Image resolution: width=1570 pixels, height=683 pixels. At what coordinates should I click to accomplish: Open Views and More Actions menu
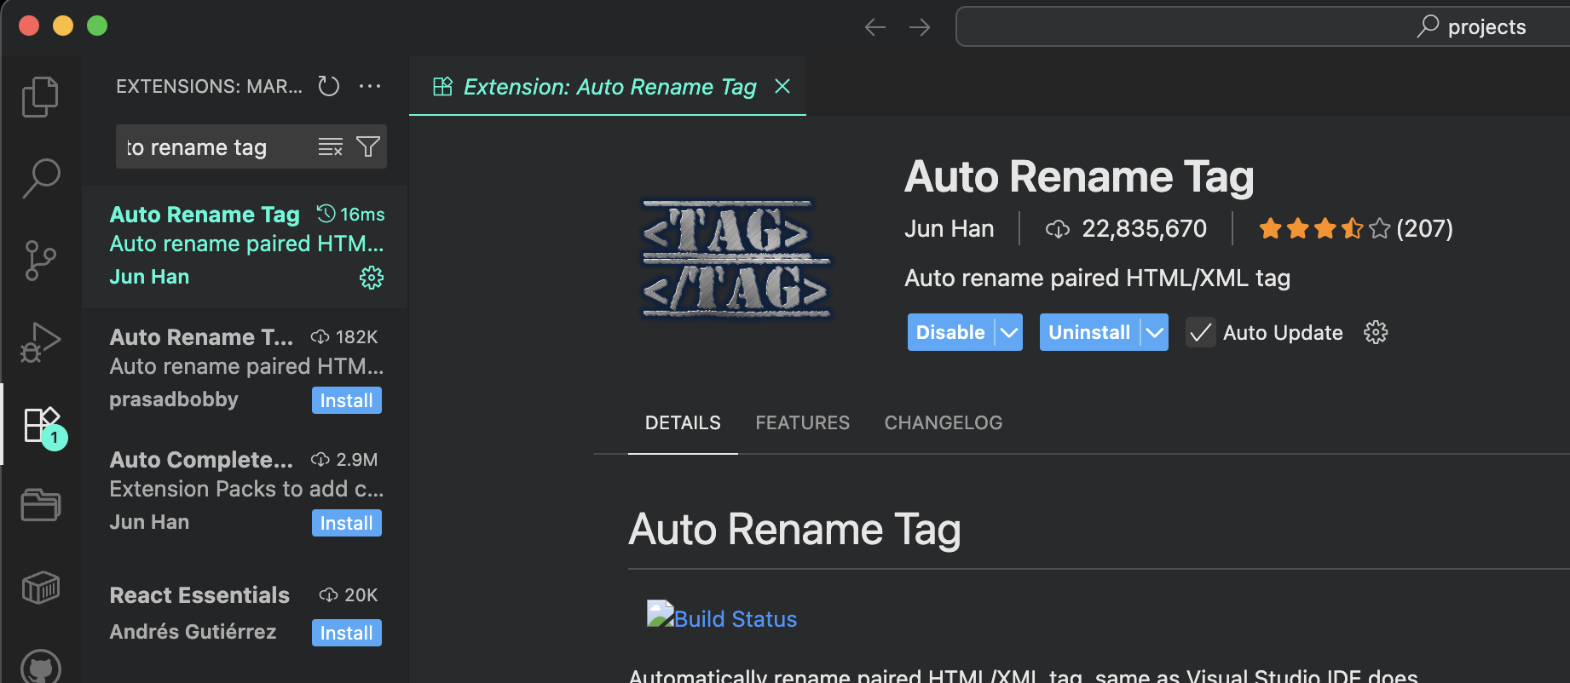[x=370, y=86]
